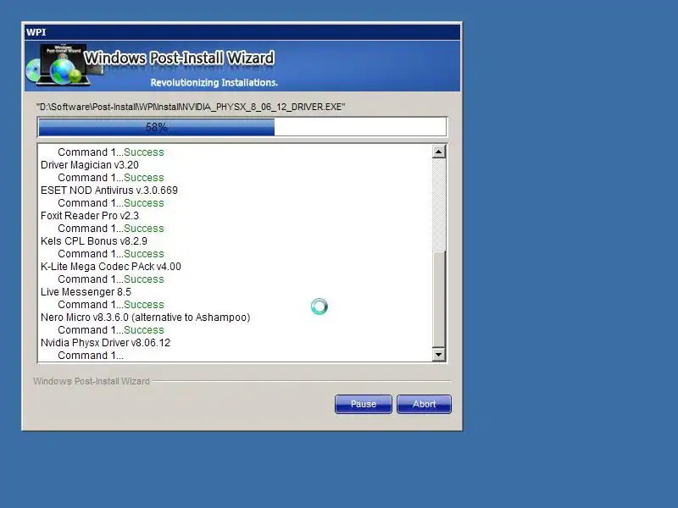
Task: Click the NVIDIA_PHYSX driver file path text
Action: [x=191, y=107]
